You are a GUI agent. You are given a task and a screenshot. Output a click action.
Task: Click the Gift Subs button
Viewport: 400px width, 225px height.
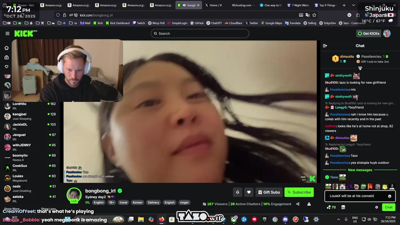[269, 192]
